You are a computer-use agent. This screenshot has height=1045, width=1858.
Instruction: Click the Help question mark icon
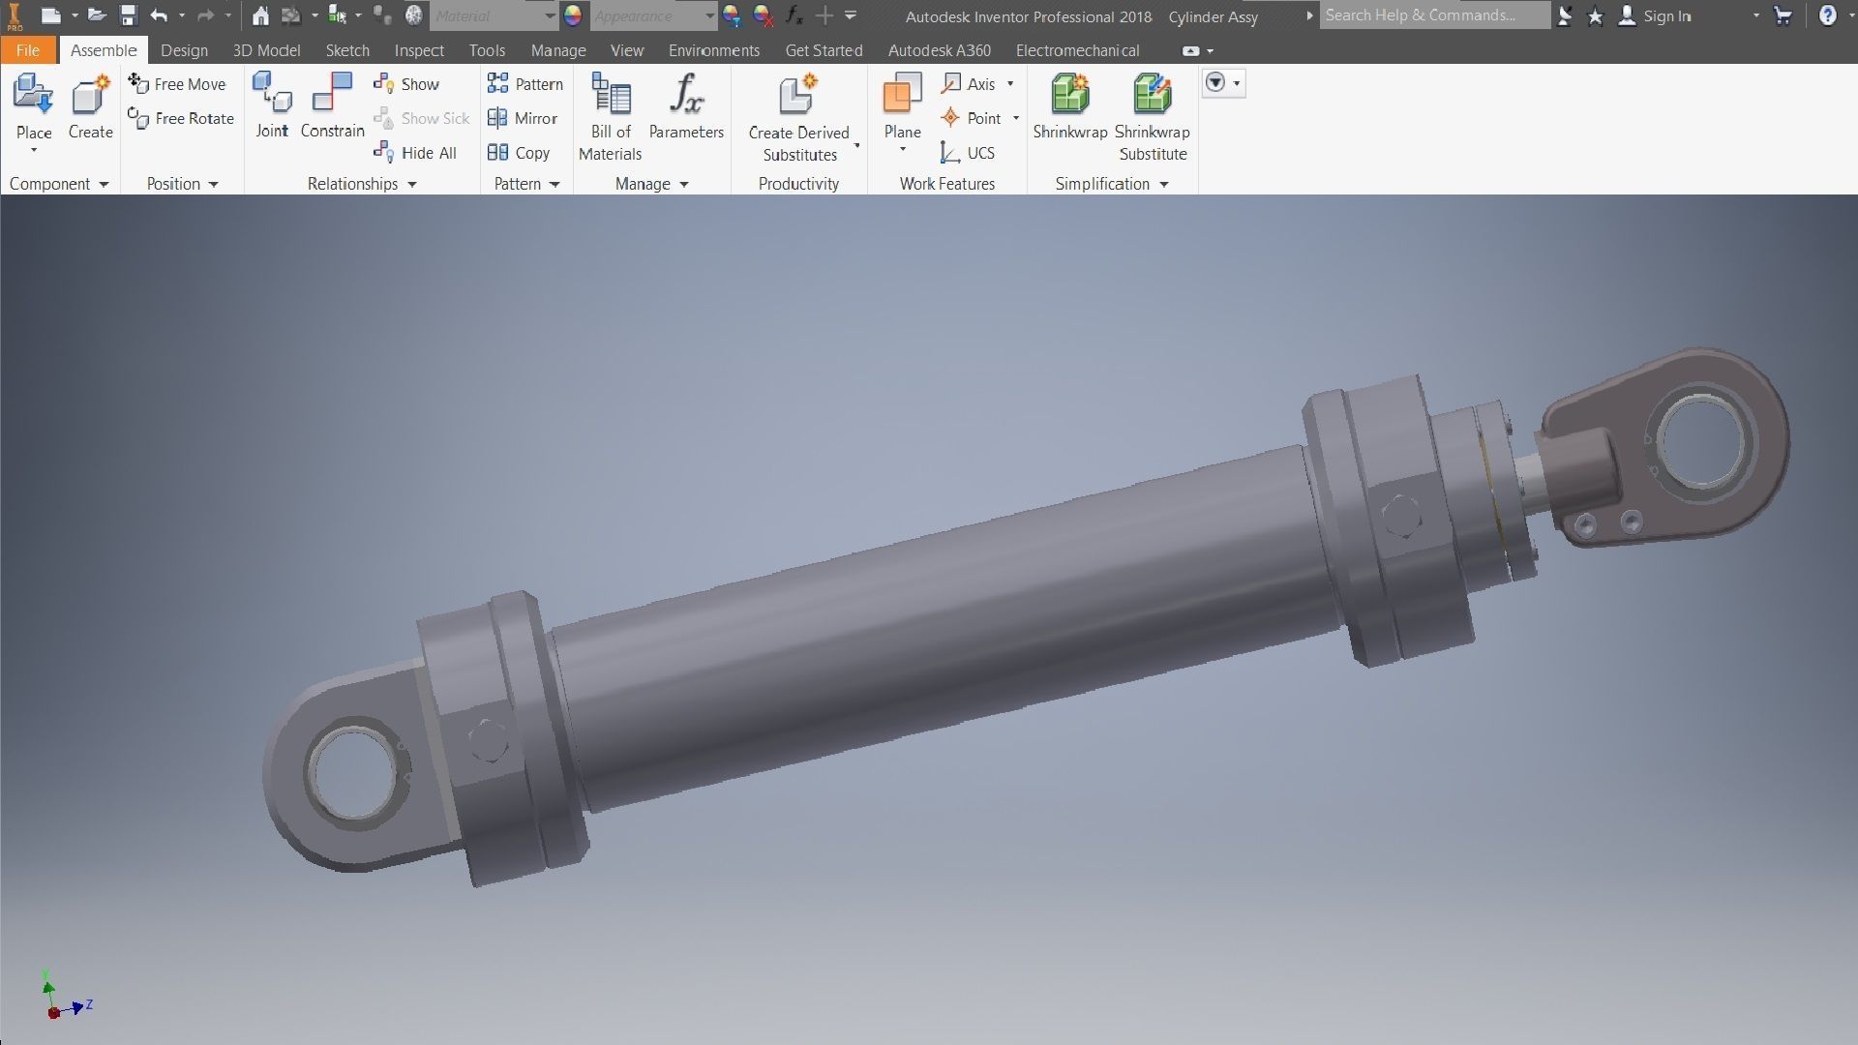click(x=1827, y=15)
